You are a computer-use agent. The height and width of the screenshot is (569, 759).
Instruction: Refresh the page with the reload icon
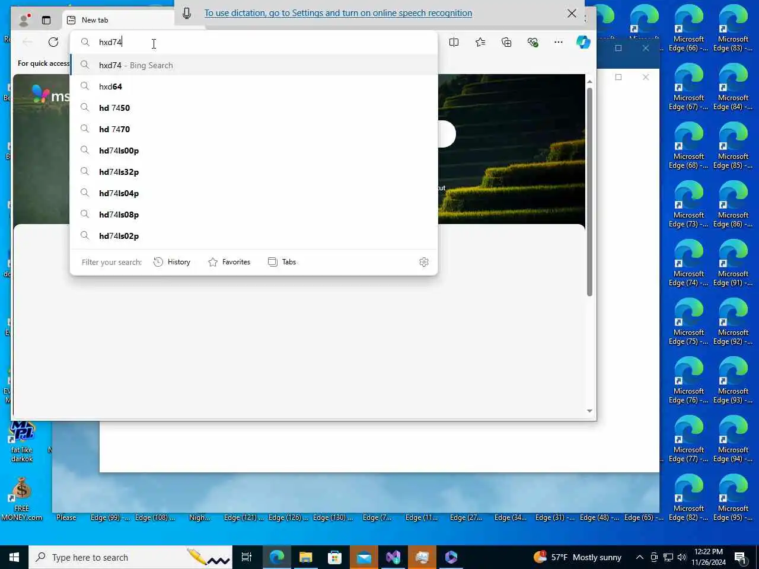point(53,42)
